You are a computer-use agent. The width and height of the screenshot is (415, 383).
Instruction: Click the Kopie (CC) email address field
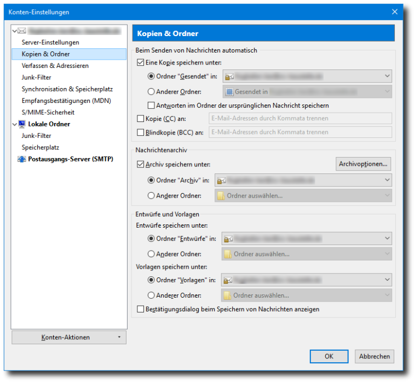coord(299,118)
